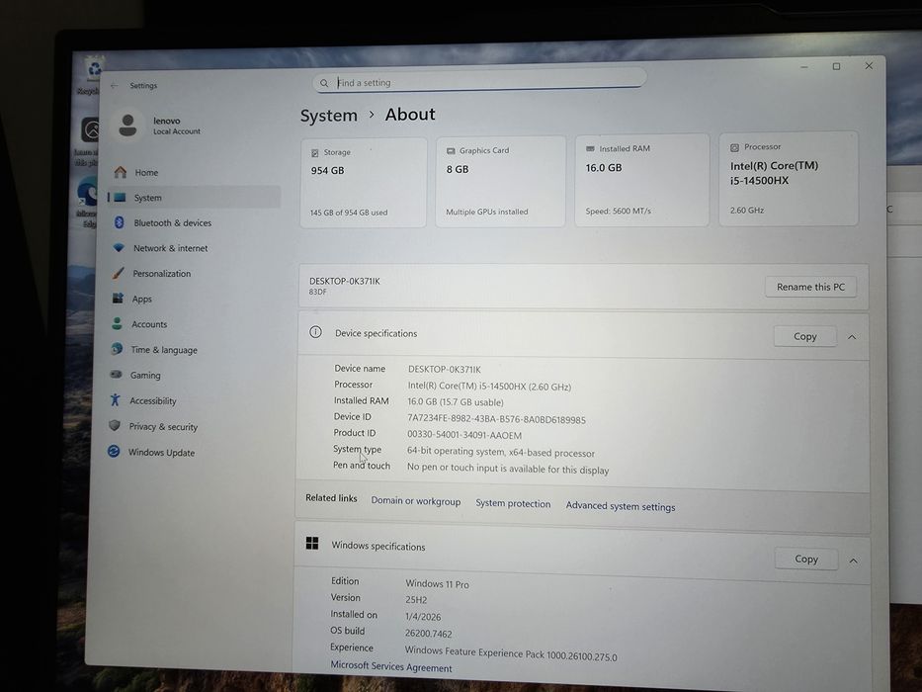The height and width of the screenshot is (692, 922).
Task: Click the Windows Update sync icon
Action: (114, 452)
